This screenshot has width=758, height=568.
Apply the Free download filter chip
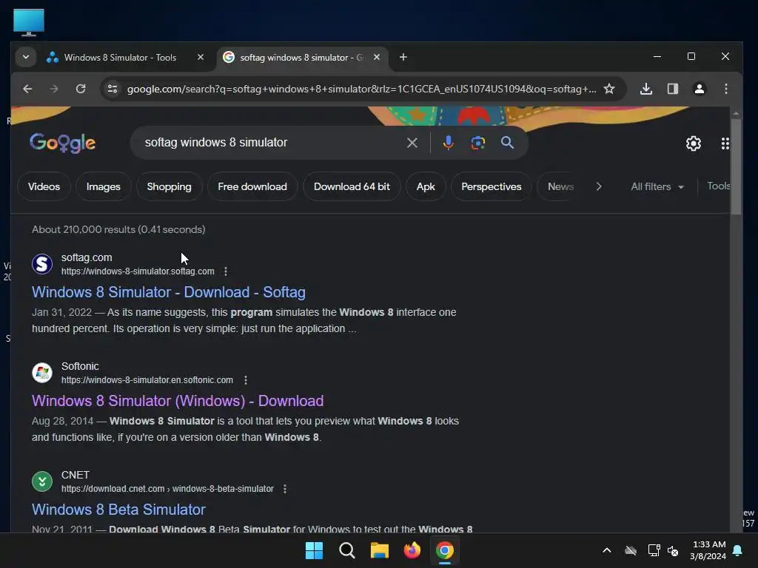[x=252, y=186]
